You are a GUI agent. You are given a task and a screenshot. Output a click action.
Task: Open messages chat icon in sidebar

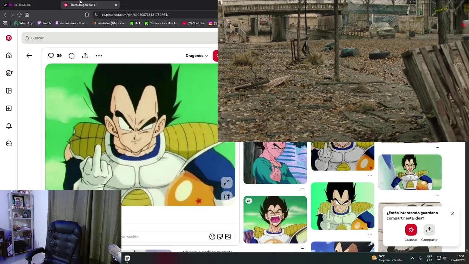(9, 143)
